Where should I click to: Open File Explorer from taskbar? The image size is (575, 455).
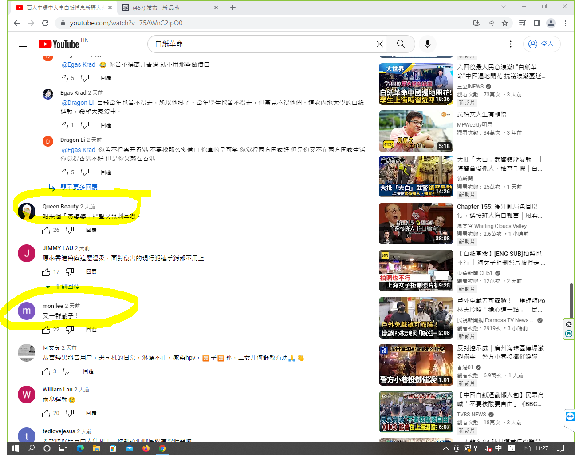point(97,448)
